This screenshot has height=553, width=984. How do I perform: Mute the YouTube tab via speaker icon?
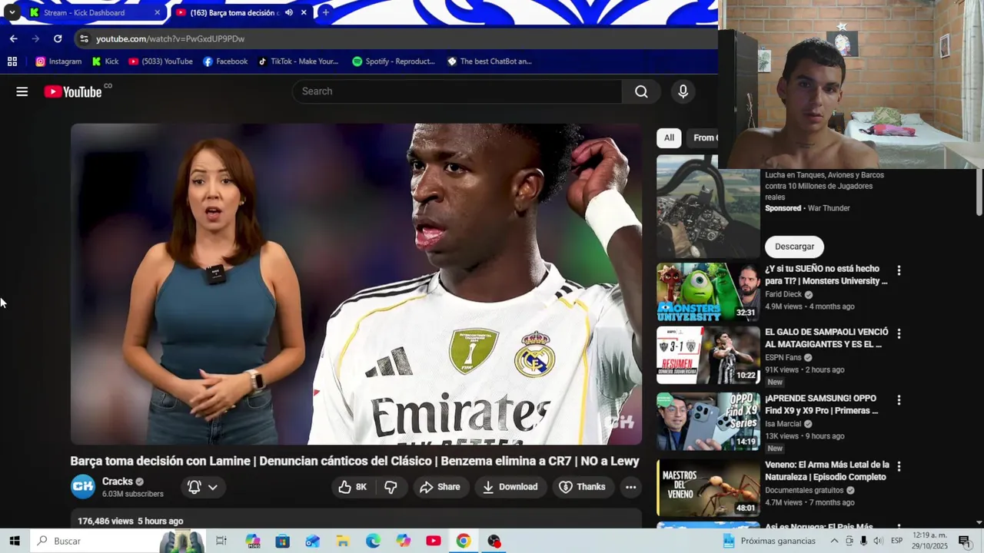(x=289, y=12)
